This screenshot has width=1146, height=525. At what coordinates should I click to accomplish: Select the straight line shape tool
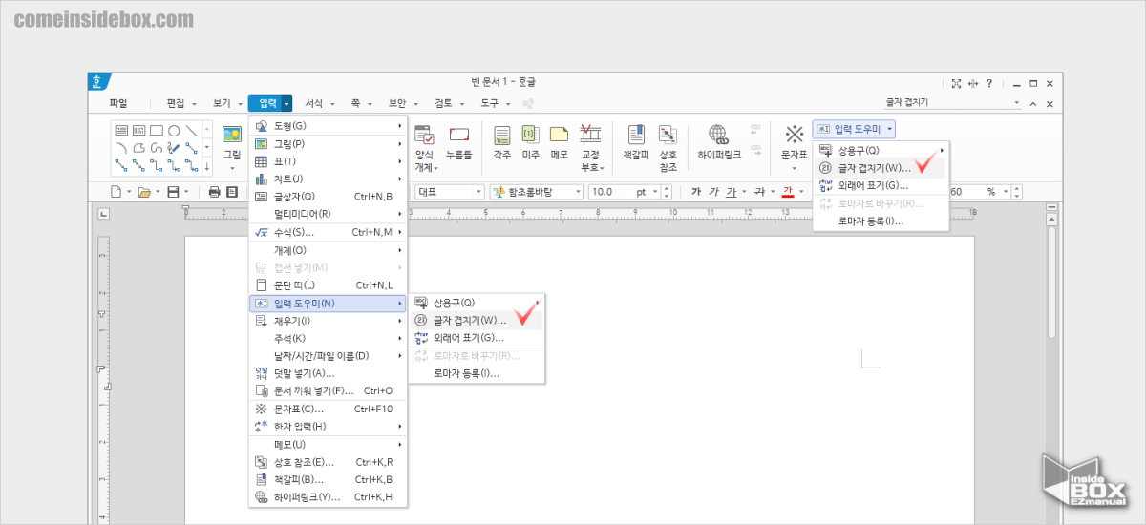tap(191, 131)
